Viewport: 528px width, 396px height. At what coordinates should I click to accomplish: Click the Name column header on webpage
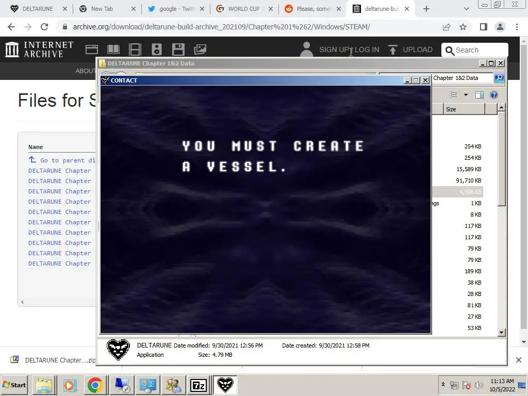(36, 147)
